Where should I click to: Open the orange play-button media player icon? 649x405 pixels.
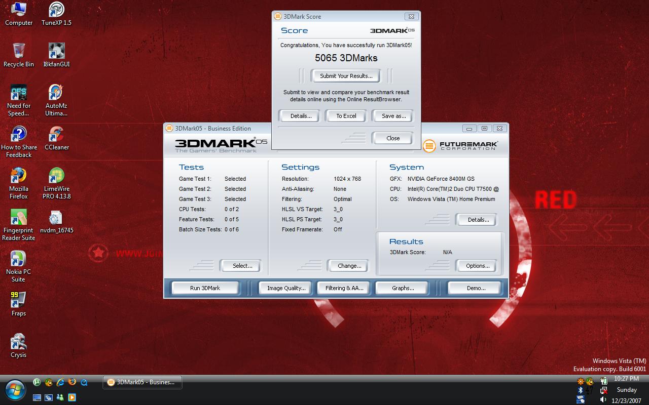point(72,397)
